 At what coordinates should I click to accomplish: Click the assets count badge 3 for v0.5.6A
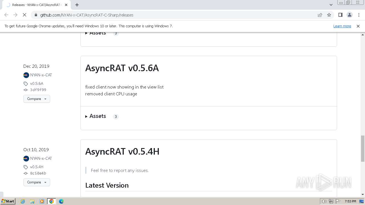(x=116, y=116)
